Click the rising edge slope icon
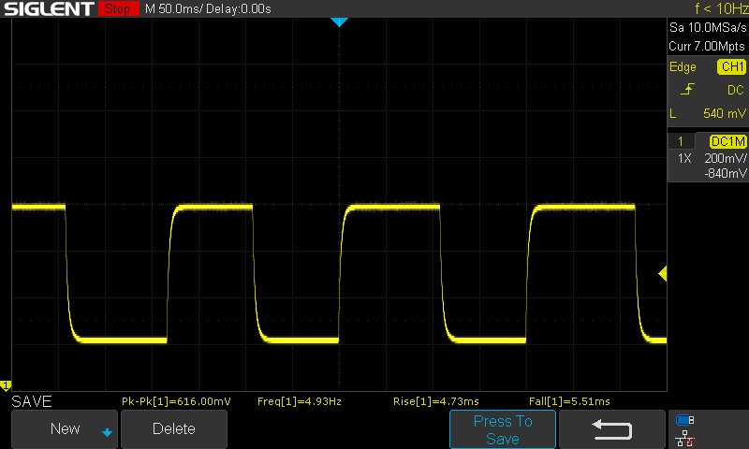749x449 pixels. point(688,90)
